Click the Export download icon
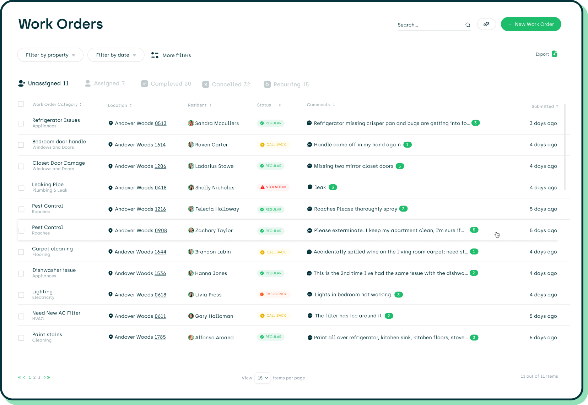Image resolution: width=588 pixels, height=405 pixels. (555, 54)
